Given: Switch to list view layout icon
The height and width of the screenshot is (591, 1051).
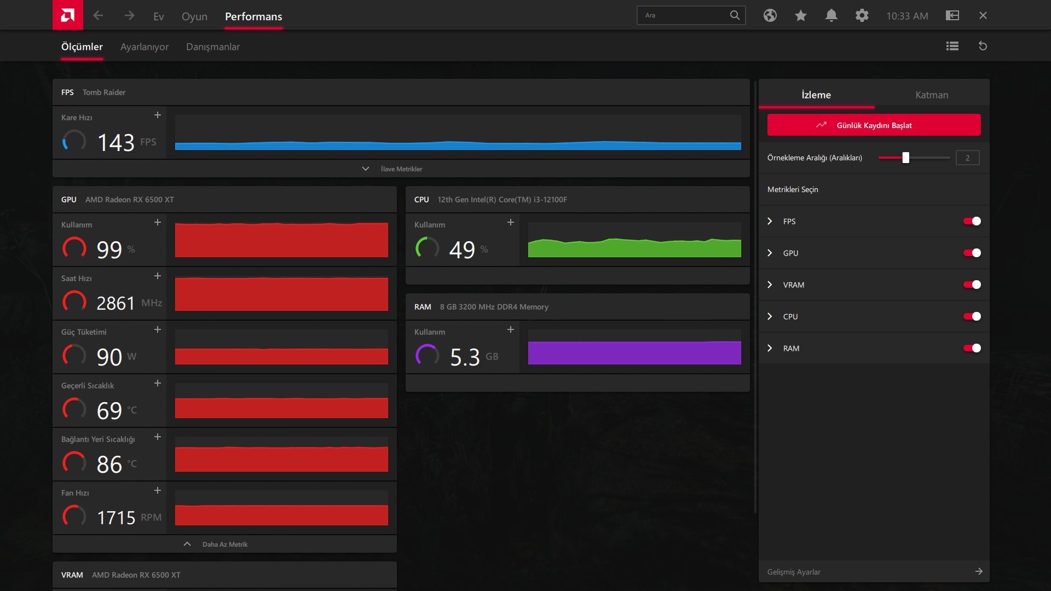Looking at the screenshot, I should pyautogui.click(x=952, y=47).
